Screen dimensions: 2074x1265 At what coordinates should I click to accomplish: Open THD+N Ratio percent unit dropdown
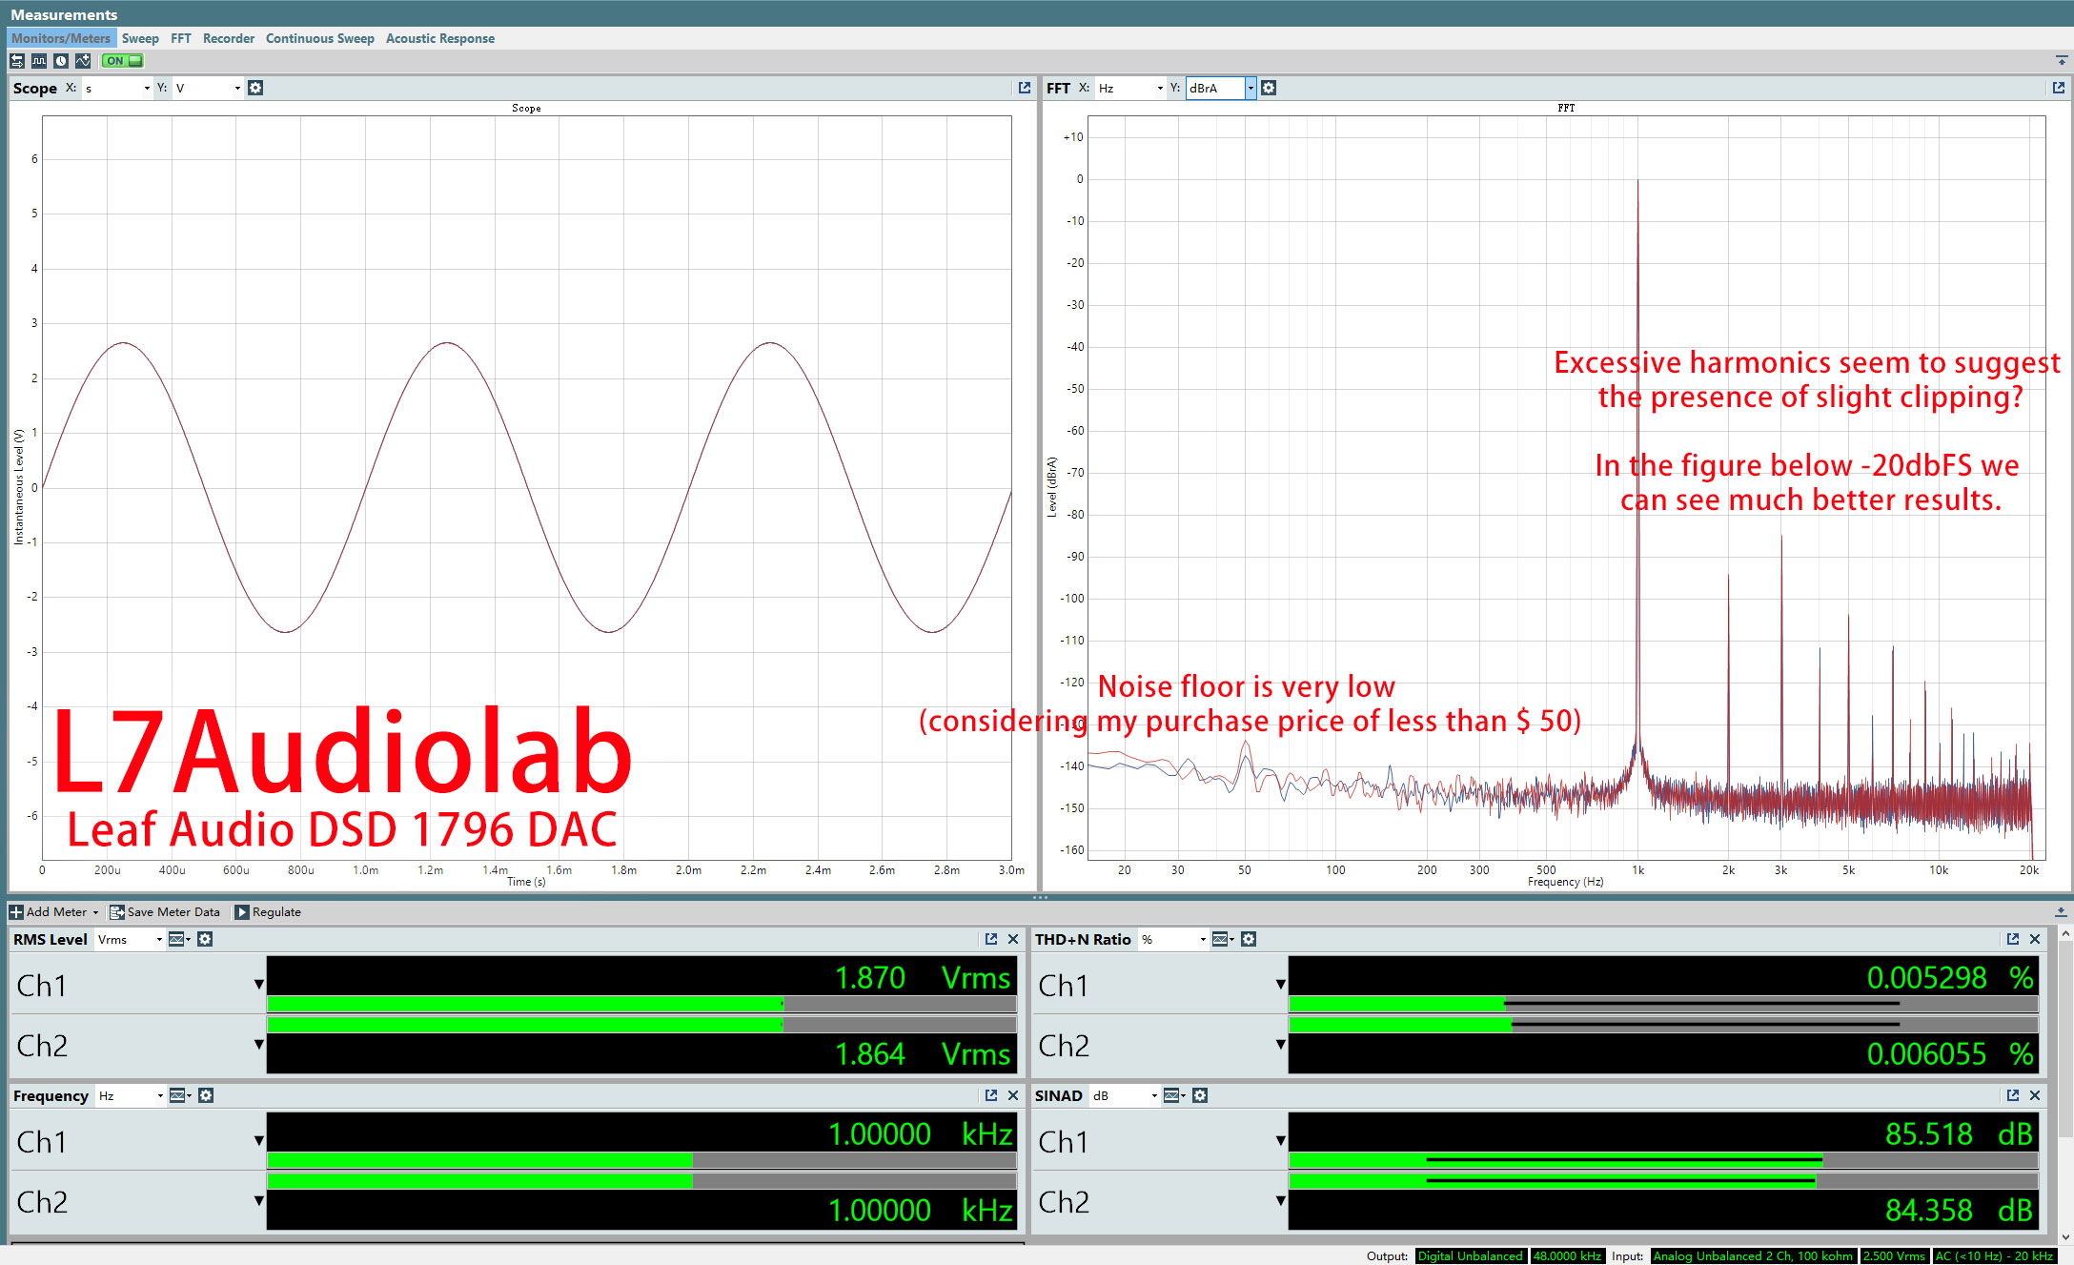[x=1173, y=939]
